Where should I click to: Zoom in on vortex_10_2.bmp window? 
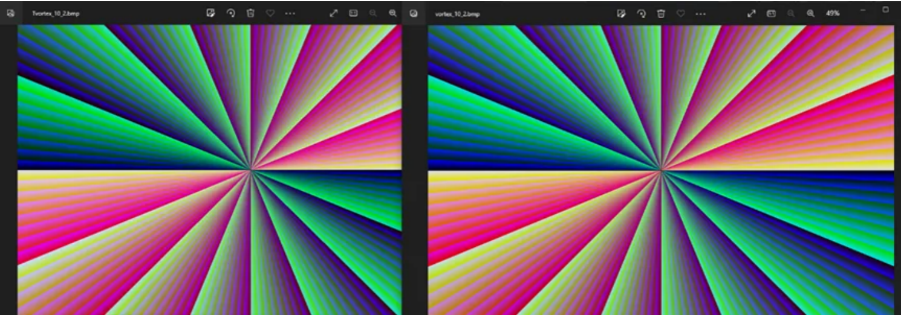[810, 13]
